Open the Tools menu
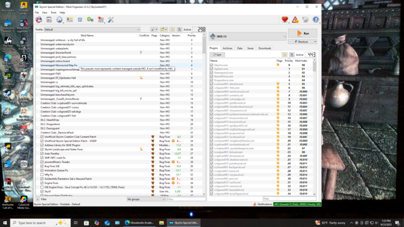 53,12
